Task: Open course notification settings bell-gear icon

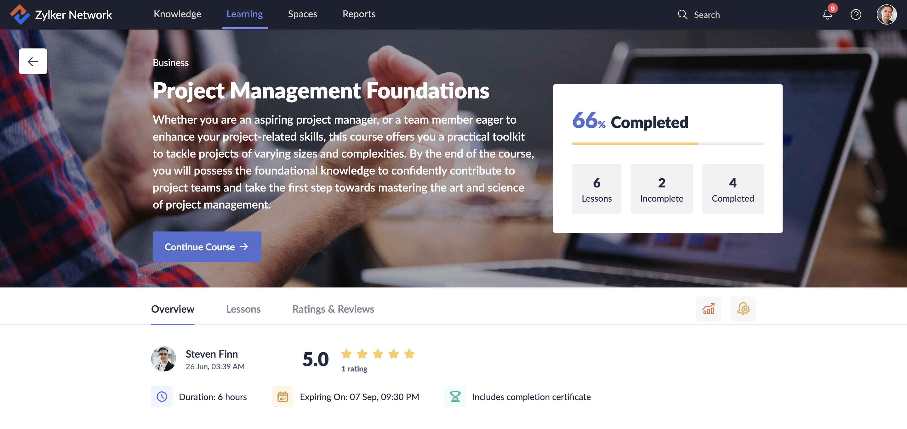Action: tap(743, 309)
